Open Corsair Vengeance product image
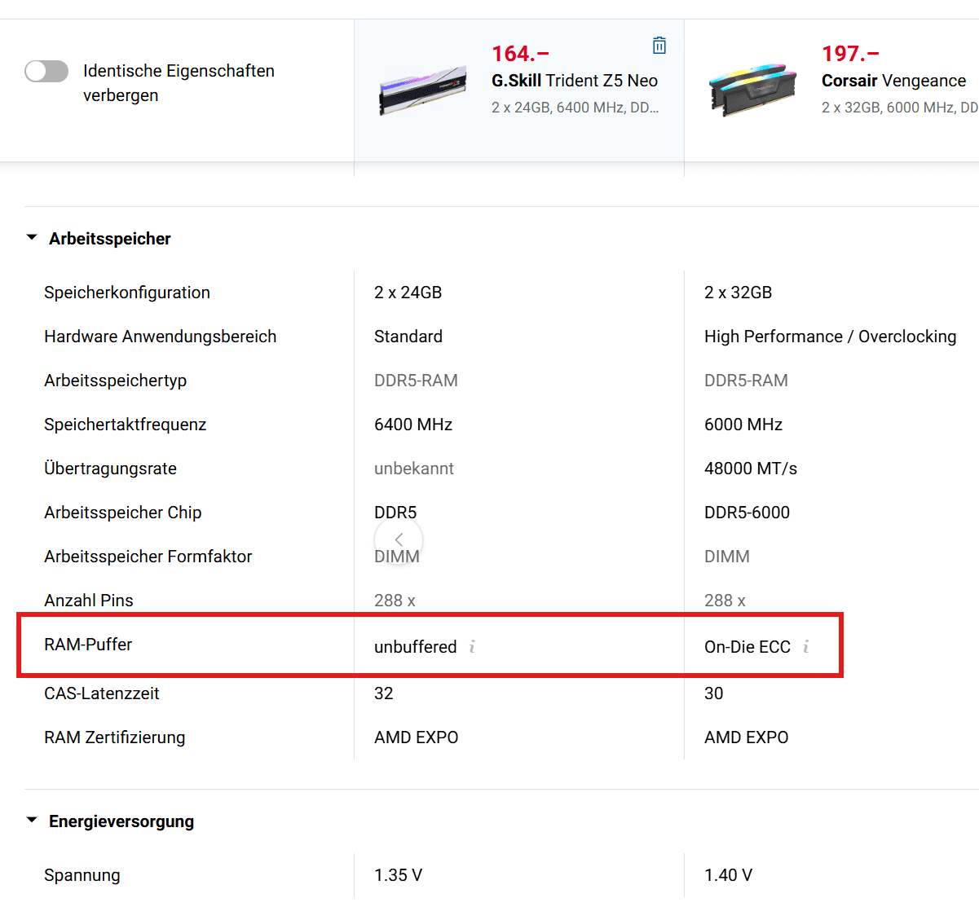Viewport: 979px width, 920px height. (x=752, y=89)
